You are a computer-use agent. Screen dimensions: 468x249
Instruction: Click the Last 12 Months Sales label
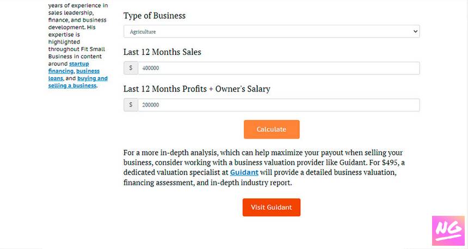[x=162, y=52]
